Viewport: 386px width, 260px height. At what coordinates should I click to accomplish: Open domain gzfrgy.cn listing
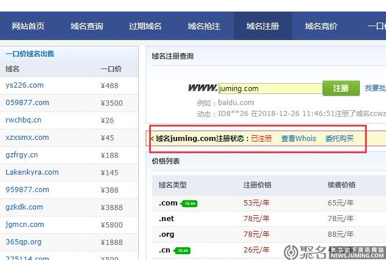[x=21, y=155]
